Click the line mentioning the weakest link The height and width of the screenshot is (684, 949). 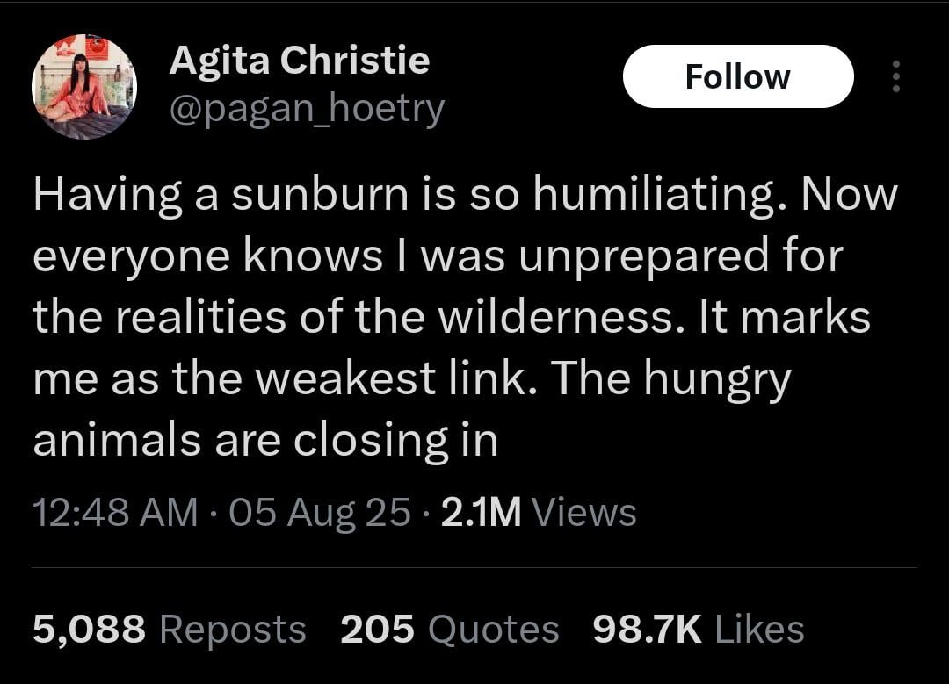[x=411, y=380]
